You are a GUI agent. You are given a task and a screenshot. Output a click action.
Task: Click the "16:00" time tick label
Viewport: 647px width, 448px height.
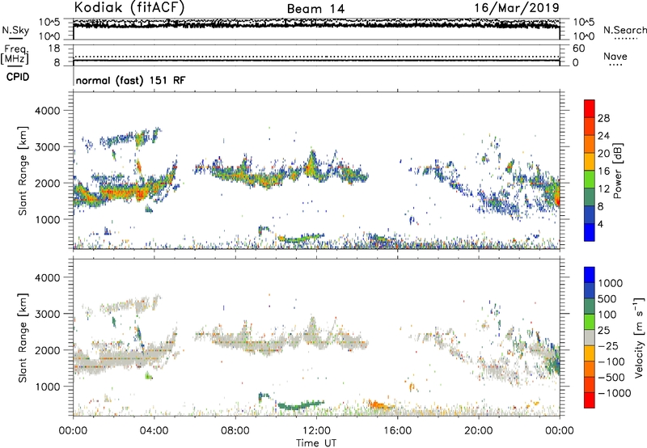(397, 431)
